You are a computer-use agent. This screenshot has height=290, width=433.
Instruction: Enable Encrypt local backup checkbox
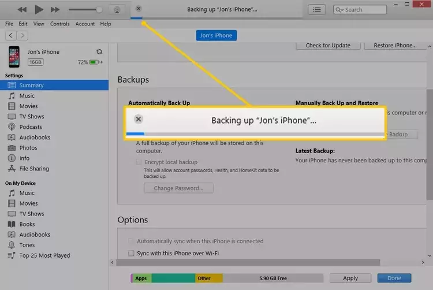tap(139, 162)
